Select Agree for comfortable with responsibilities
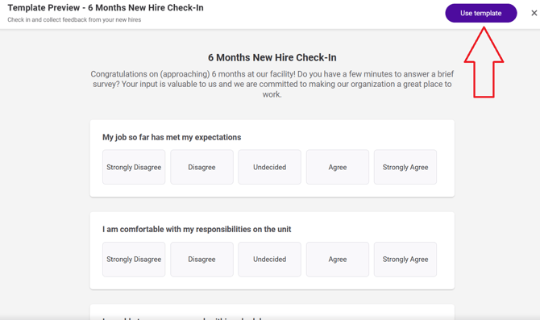 point(338,260)
